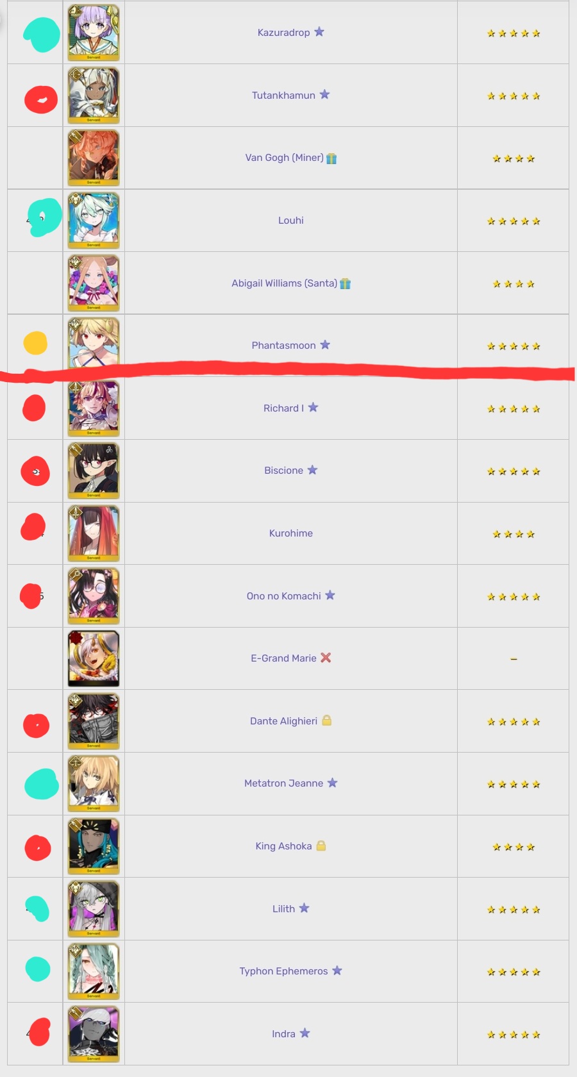The width and height of the screenshot is (577, 1077).
Task: Open the Kurohime servant page
Action: [x=291, y=533]
